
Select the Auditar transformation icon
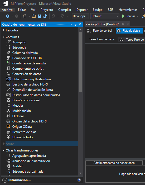point(8,166)
